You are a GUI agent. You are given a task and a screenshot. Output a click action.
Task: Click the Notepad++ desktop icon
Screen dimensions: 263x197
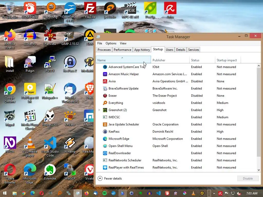coord(50,91)
